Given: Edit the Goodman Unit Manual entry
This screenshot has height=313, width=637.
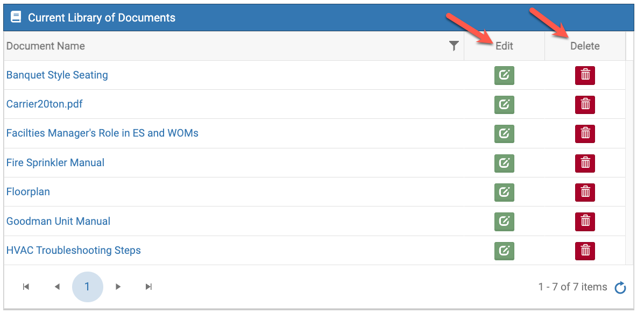Looking at the screenshot, I should coord(504,221).
